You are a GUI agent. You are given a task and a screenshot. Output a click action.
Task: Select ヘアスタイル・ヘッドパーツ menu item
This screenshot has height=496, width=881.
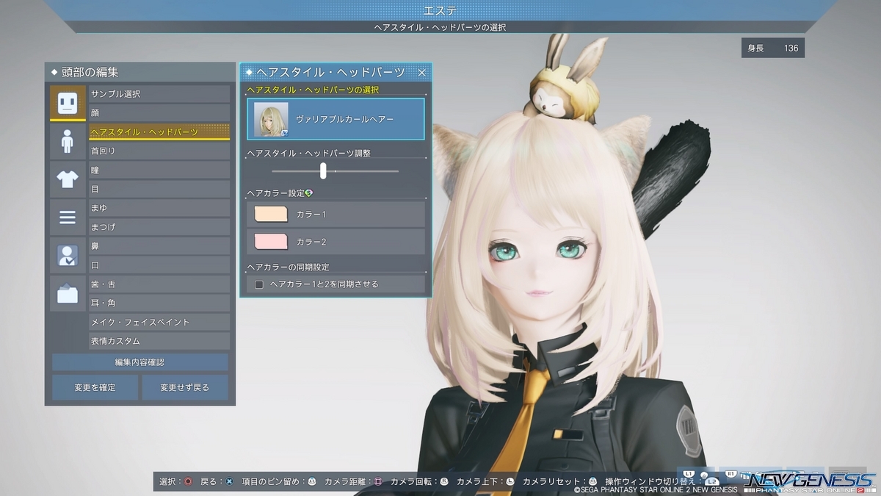click(159, 132)
